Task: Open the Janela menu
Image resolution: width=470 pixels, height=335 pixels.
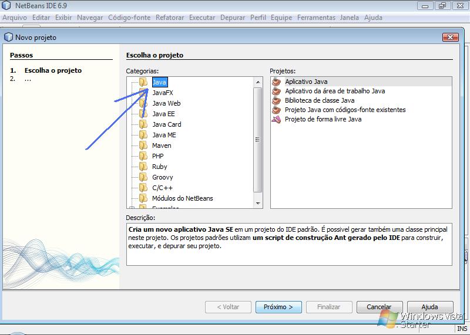Action: (349, 18)
